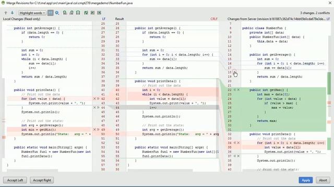Accept left change at line 49 (>>)

point(98,129)
